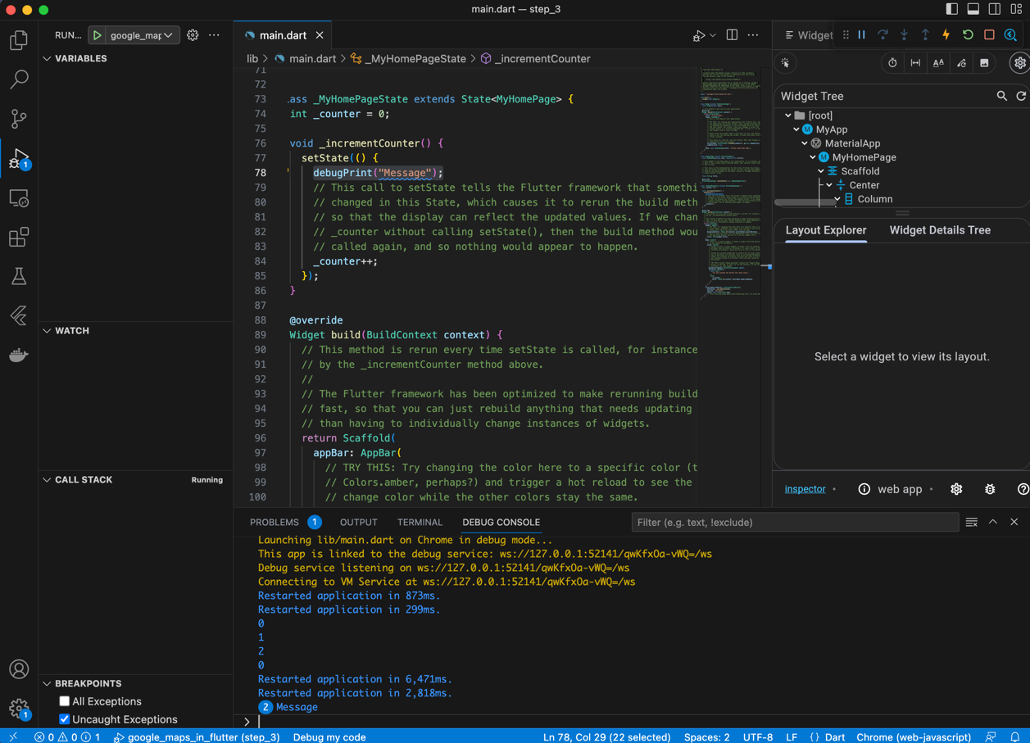
Task: Stop debugging with the red square
Action: pos(989,35)
